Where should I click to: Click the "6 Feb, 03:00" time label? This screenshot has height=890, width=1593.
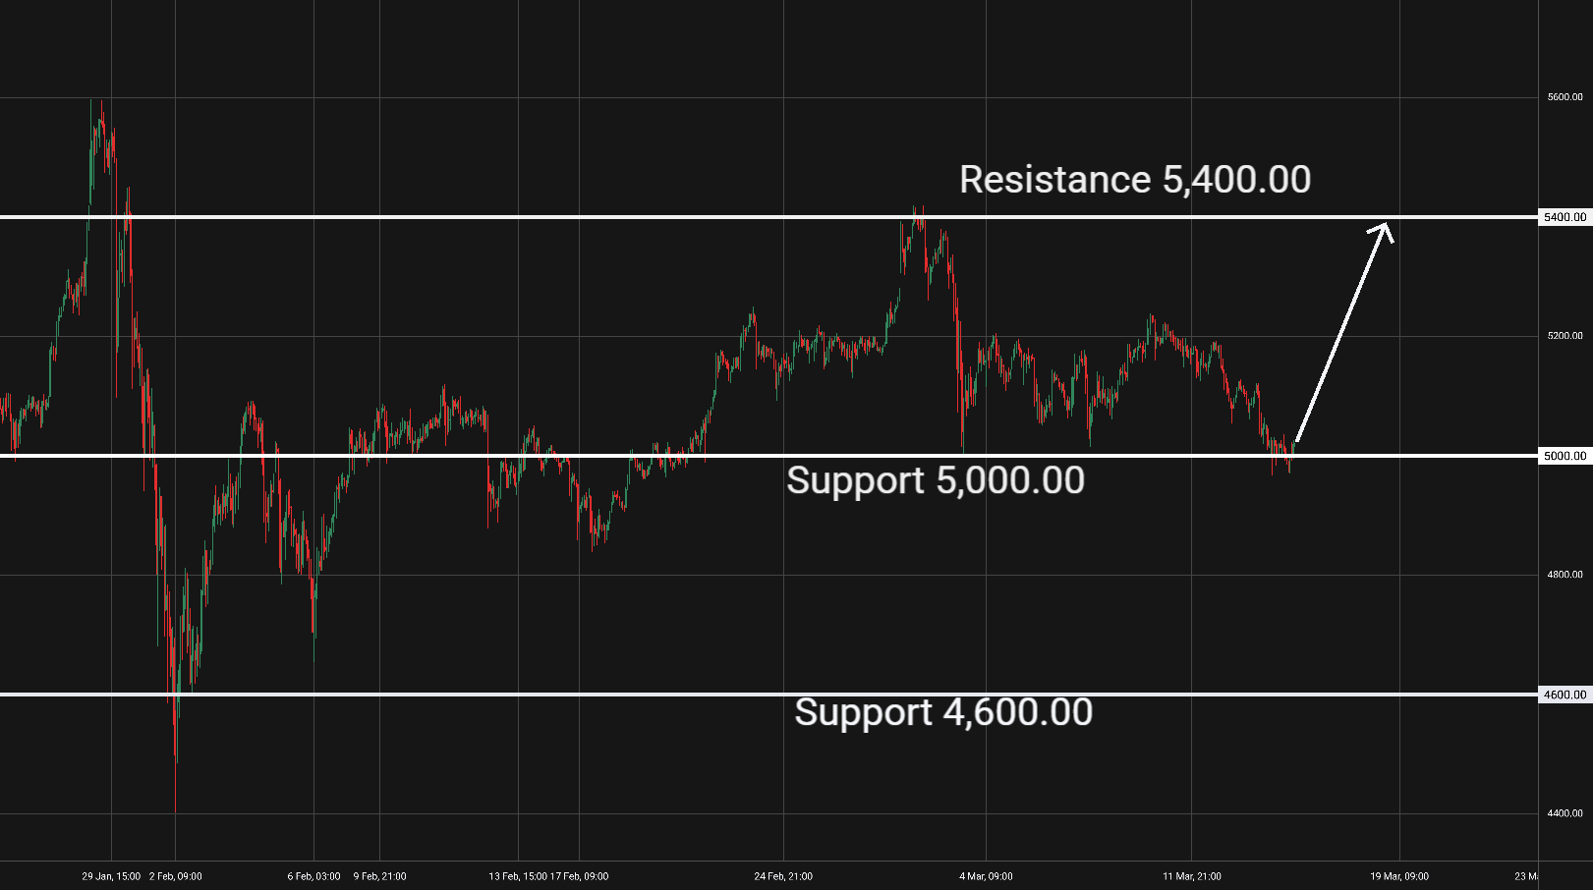coord(313,876)
